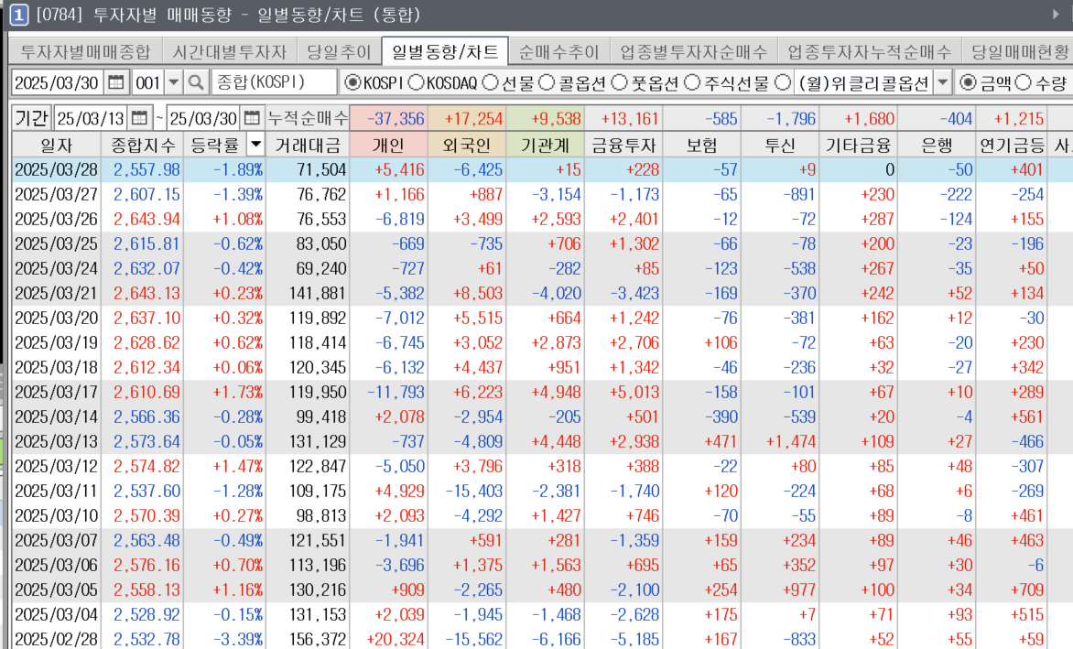Image resolution: width=1073 pixels, height=649 pixels.
Task: Select the 콜옵션 radio button
Action: pyautogui.click(x=547, y=83)
